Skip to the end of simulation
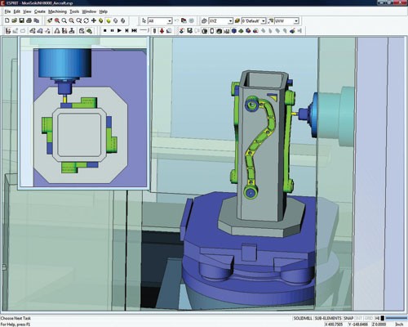This screenshot has width=408, height=327. 134,31
